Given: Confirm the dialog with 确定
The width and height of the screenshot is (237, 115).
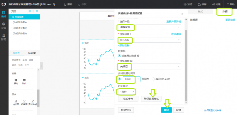Looking at the screenshot, I should 167,110.
